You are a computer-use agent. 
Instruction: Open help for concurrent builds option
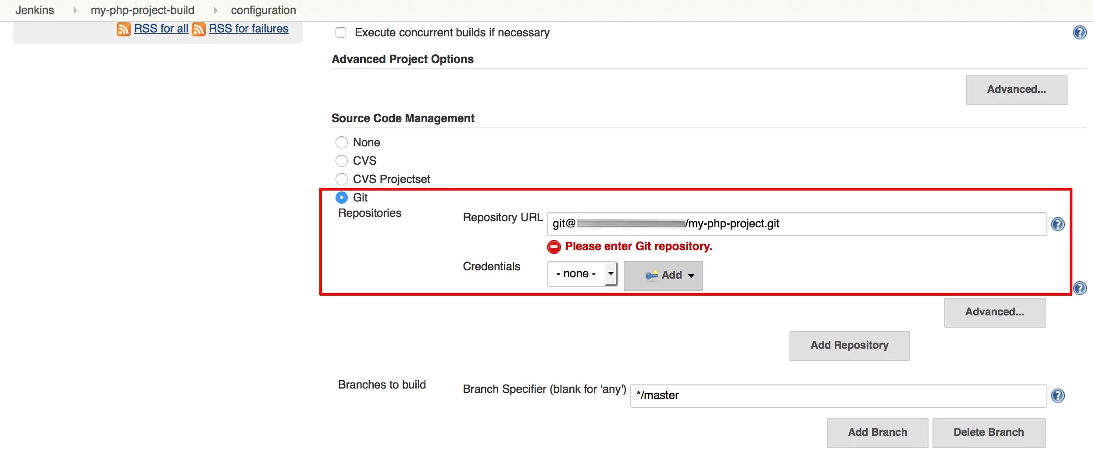pos(1079,32)
